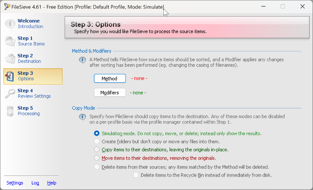
Task: Click the FileSieve app icon in title bar
Action: click(7, 7)
